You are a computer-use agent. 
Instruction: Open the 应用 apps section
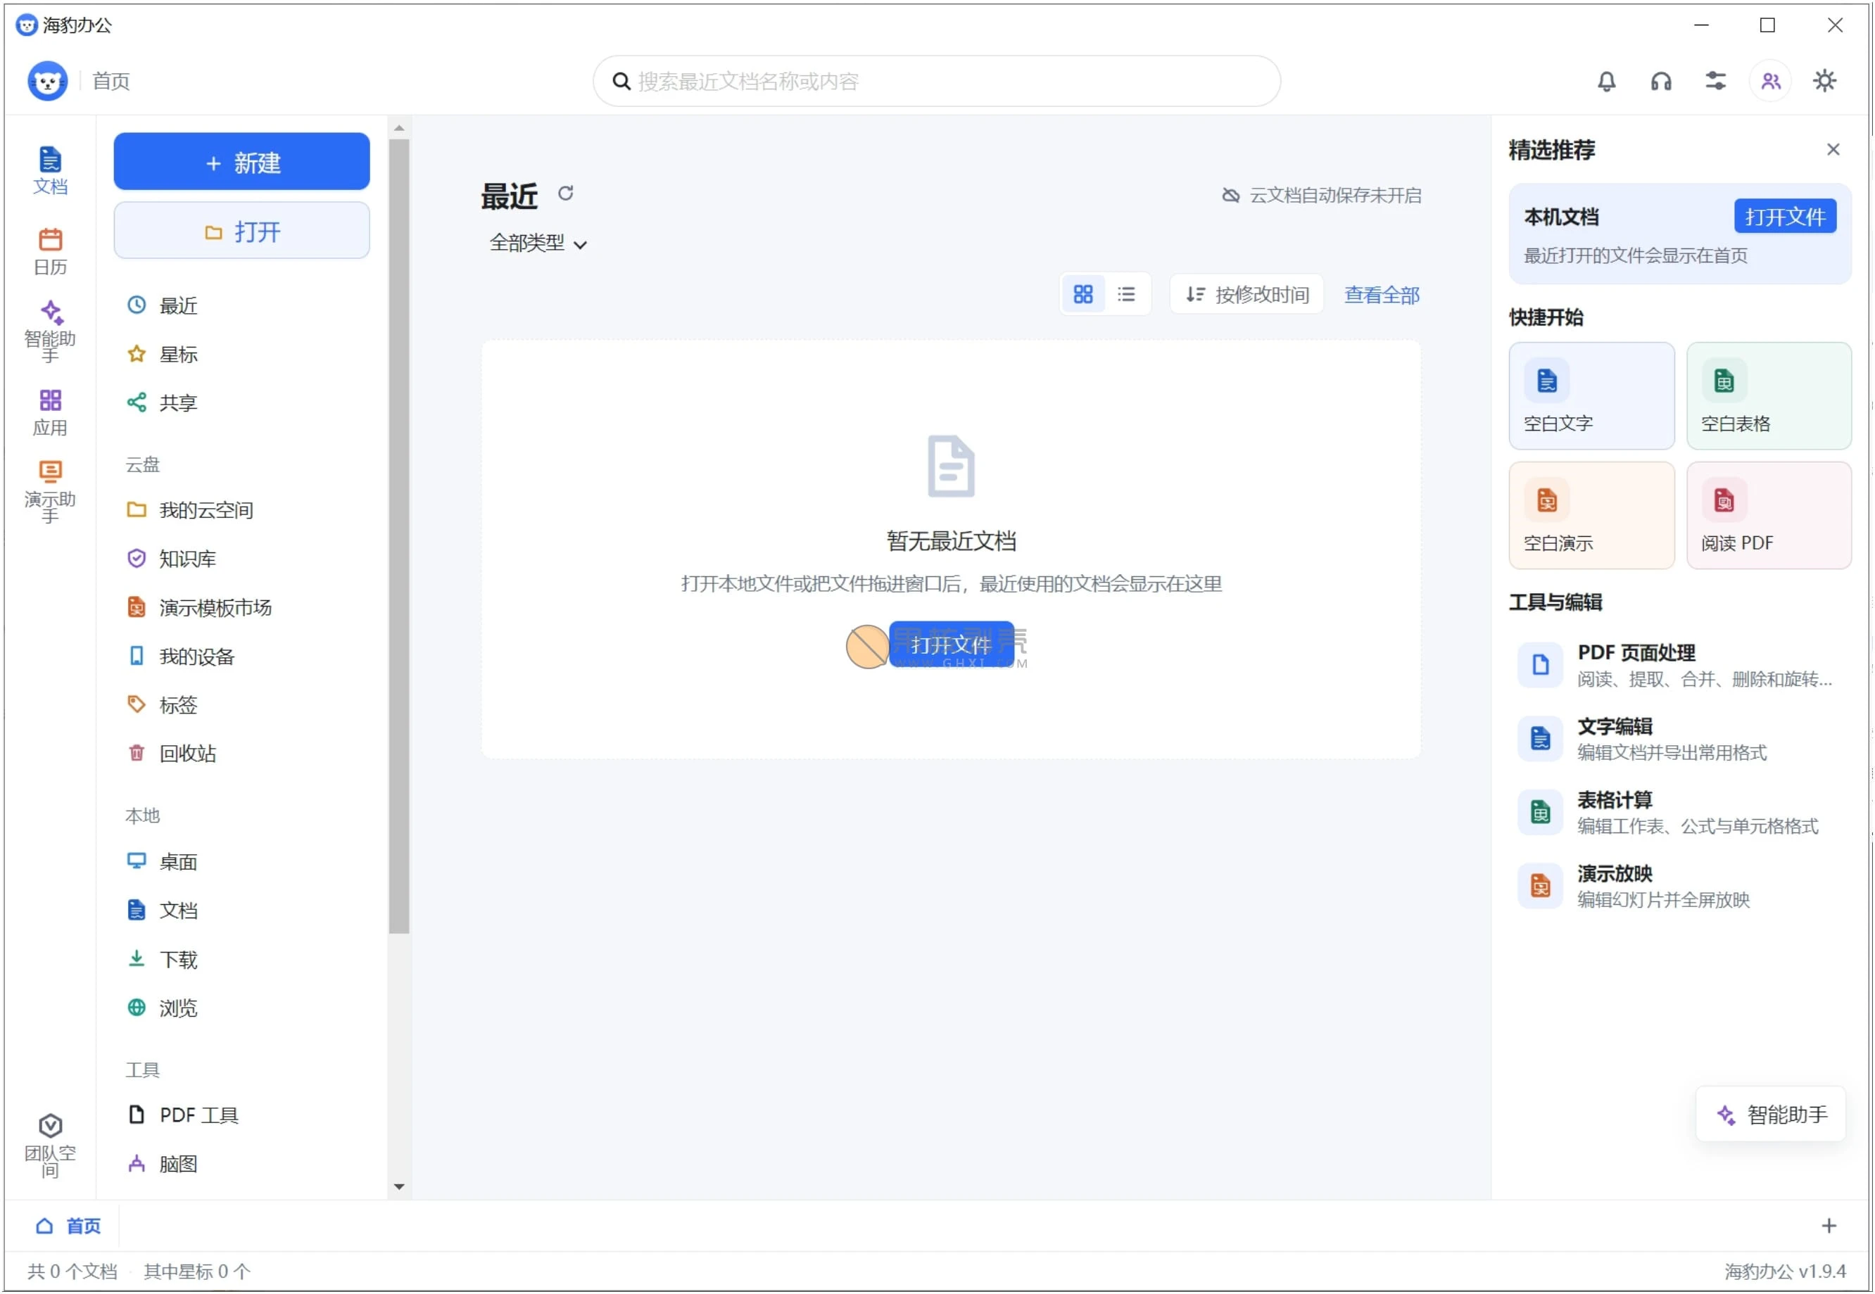click(x=49, y=412)
